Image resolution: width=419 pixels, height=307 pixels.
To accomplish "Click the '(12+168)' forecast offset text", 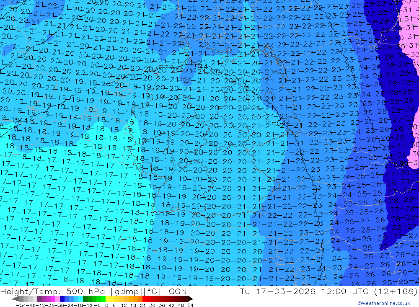I will 396,291.
